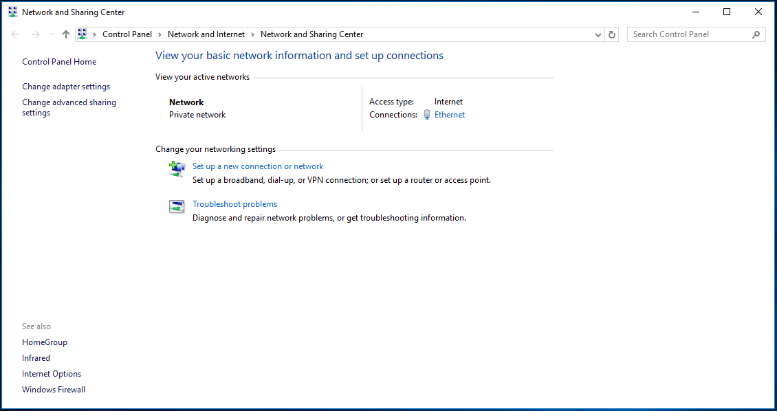Click the Diagnose and repair network problems text
Viewport: 777px width, 411px height.
[x=329, y=218]
